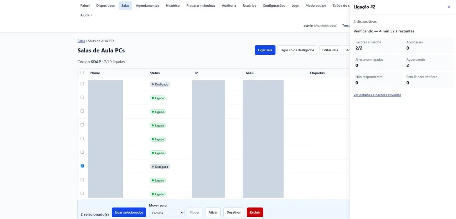This screenshot has height=219, width=456.
Task: Click the Aguardando stat card
Action: [x=429, y=63]
